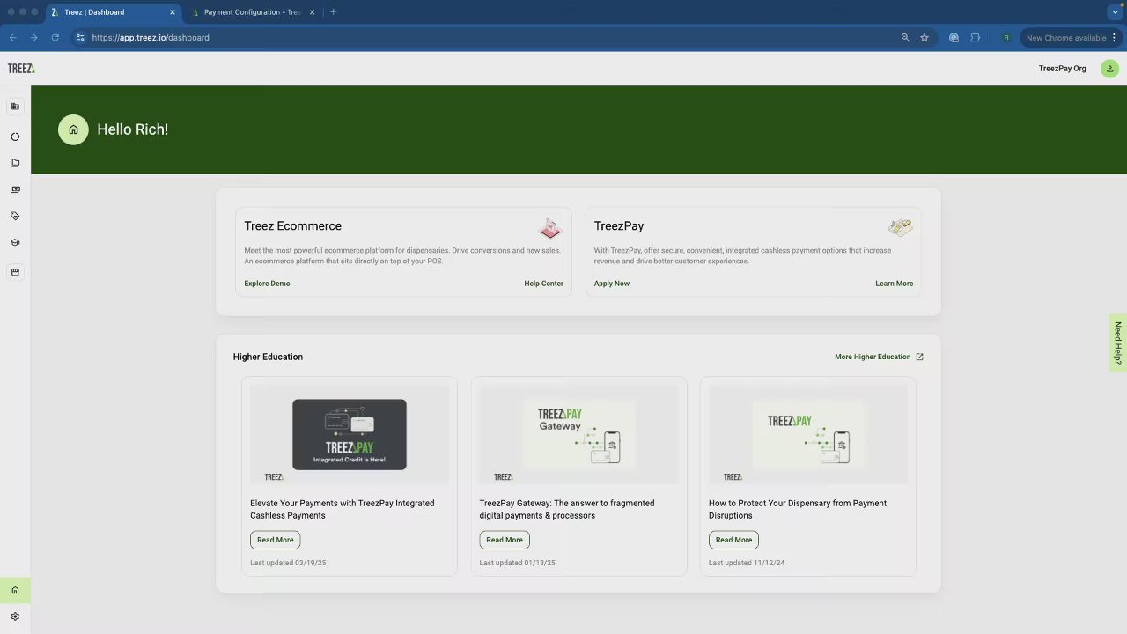Go back with the browser back arrow

pyautogui.click(x=12, y=38)
